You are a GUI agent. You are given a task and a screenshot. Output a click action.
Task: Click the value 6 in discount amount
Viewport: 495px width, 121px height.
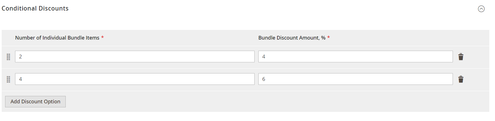pos(264,79)
